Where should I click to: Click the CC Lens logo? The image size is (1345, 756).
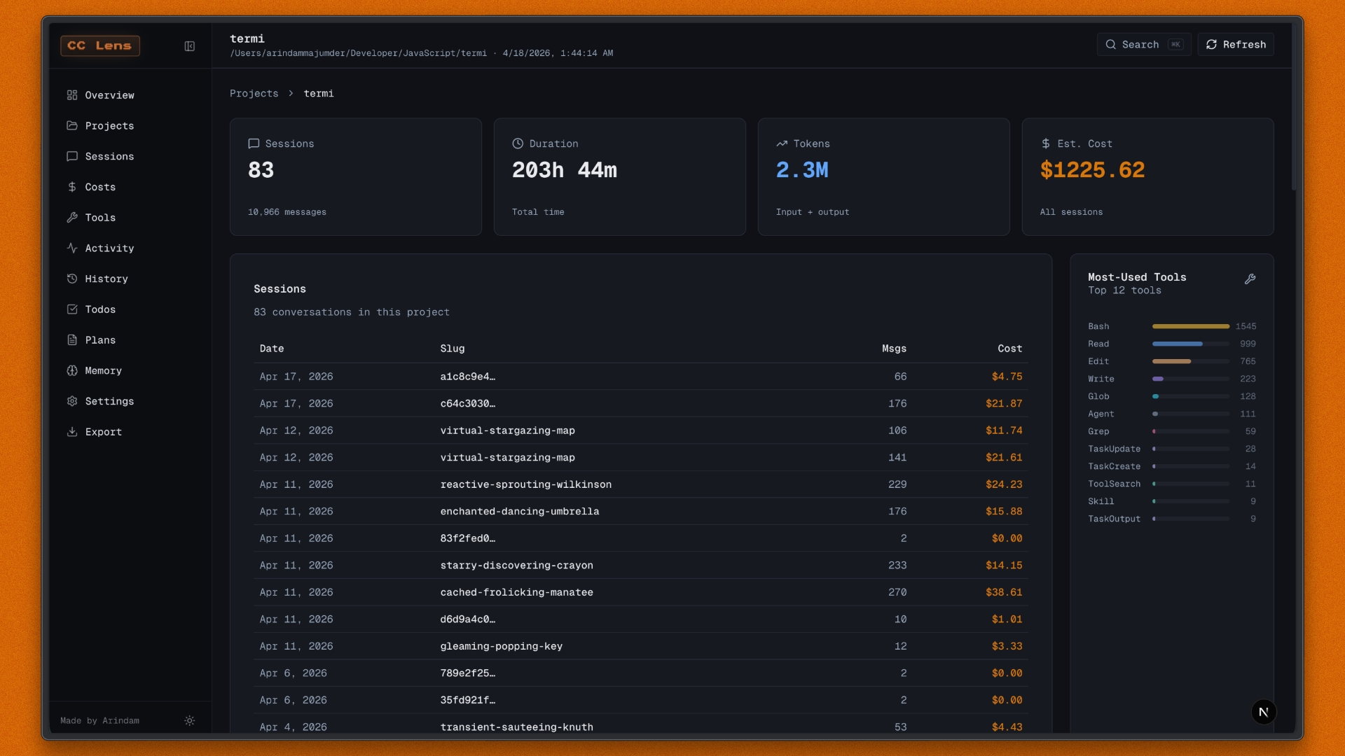coord(100,46)
